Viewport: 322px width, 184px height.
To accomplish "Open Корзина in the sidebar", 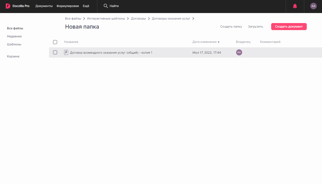I will tap(13, 56).
